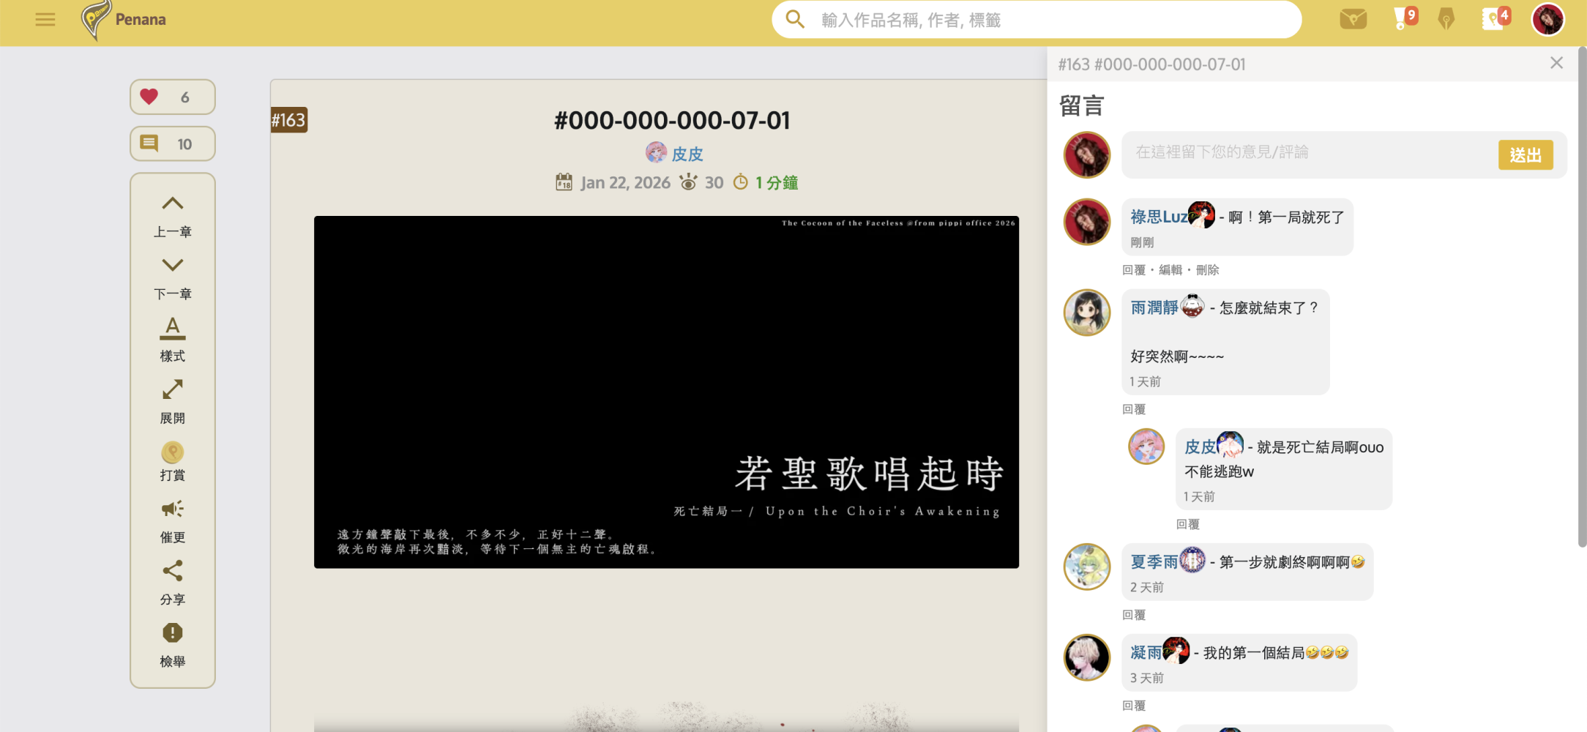Go to previous chapter 上一章
The image size is (1587, 732).
(x=173, y=217)
